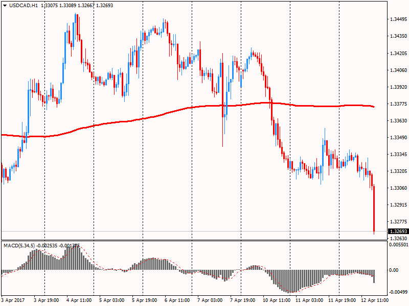Select OHLC values 1.33075 1.33089 1.32667 1.32693
The height and width of the screenshot is (306, 409).
(77, 6)
